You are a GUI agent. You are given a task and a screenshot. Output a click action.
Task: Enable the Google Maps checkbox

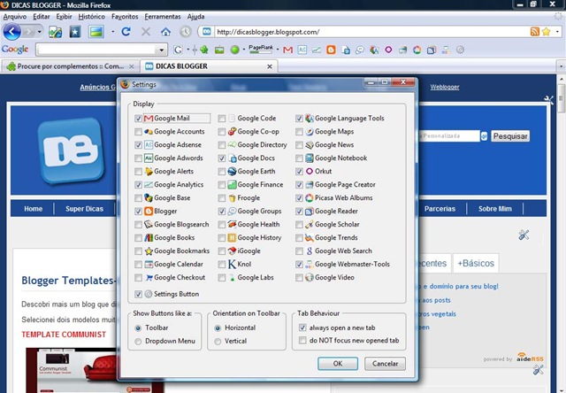301,132
